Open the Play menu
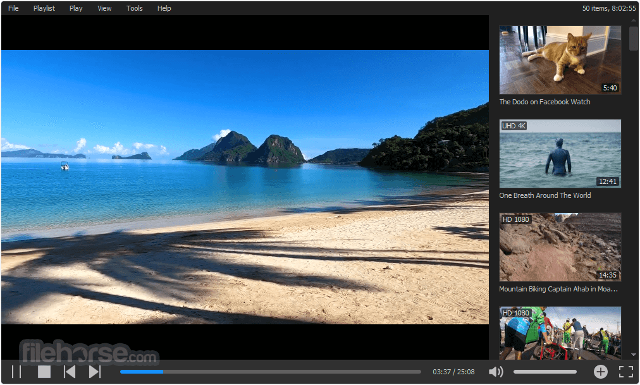Image resolution: width=640 pixels, height=385 pixels. coord(75,8)
